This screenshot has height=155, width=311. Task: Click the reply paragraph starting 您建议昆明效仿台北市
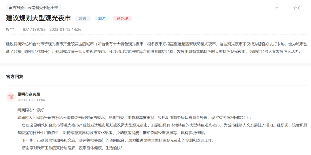(162, 129)
